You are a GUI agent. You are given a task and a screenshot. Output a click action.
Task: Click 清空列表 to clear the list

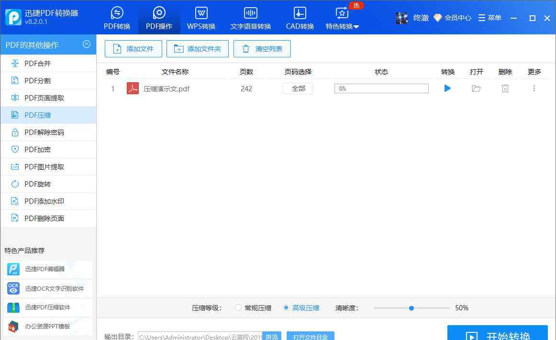click(x=262, y=49)
